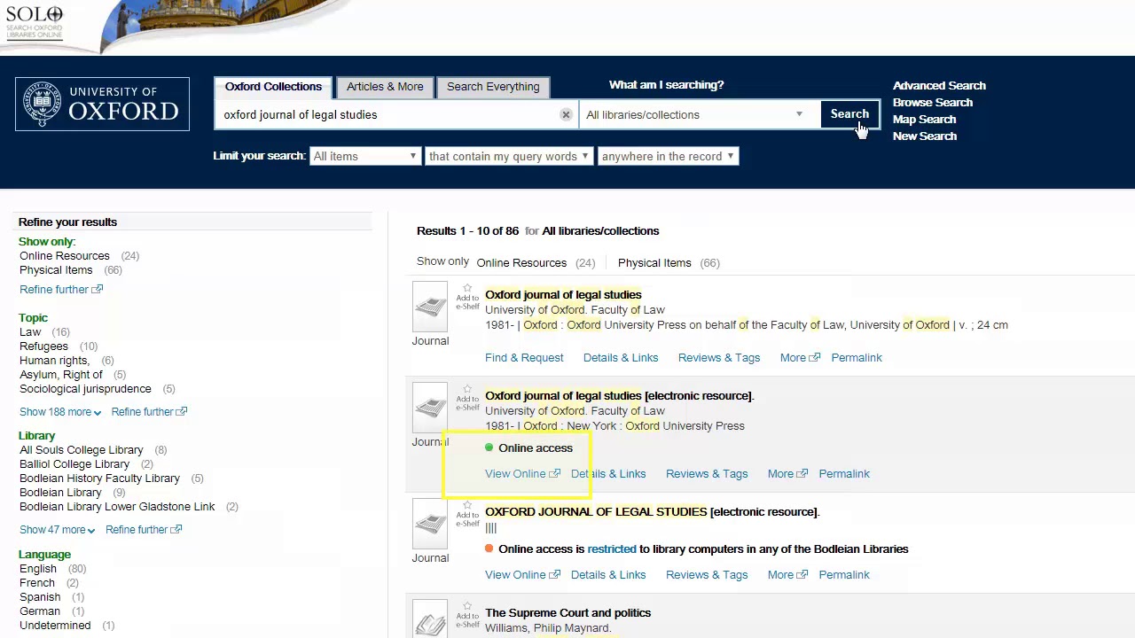Switch to the Oxford Collections tab
Viewport: 1135px width, 638px height.
pos(273,87)
